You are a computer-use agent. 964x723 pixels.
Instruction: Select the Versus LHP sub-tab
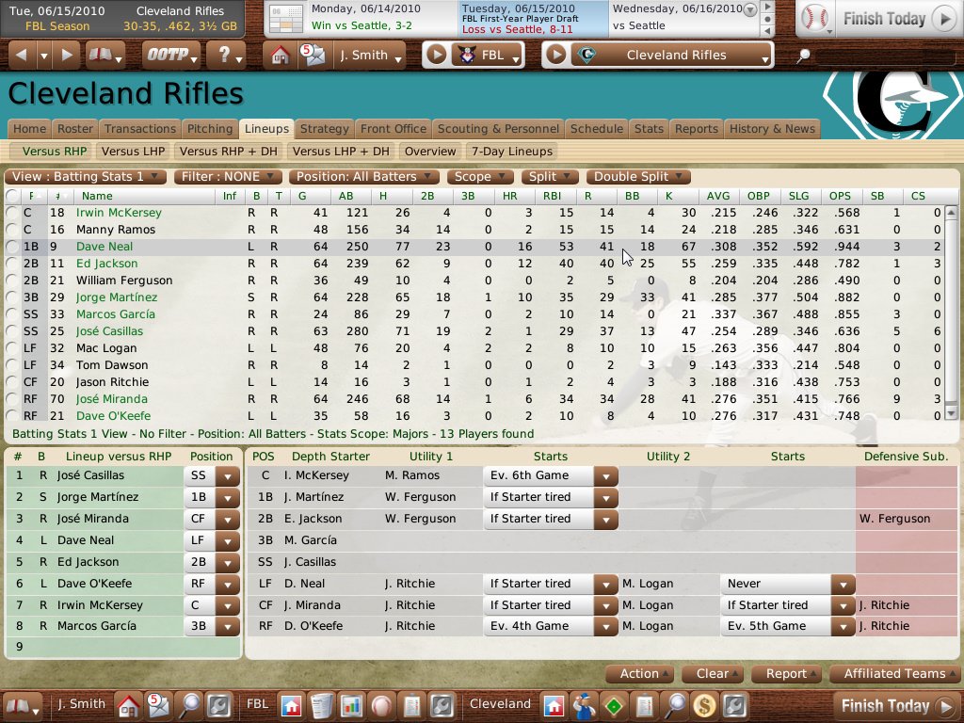133,151
